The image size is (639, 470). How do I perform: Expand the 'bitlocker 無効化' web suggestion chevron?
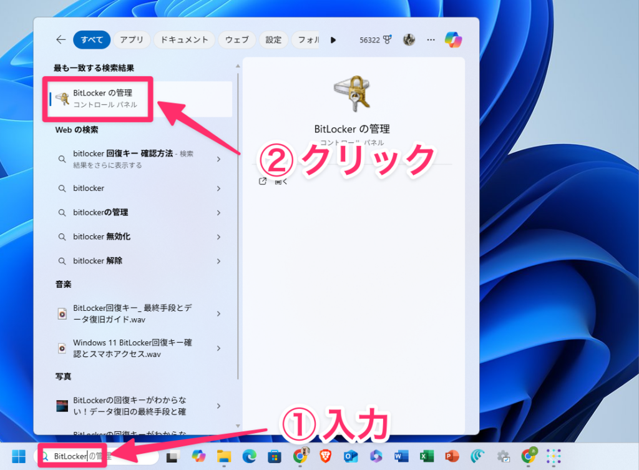coord(218,237)
